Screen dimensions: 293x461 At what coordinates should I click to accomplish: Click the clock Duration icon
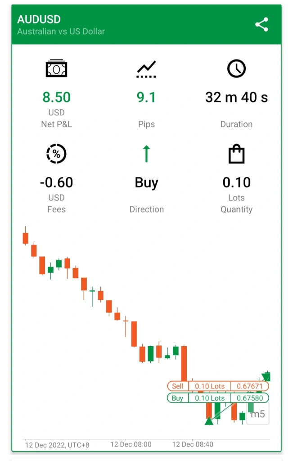236,68
